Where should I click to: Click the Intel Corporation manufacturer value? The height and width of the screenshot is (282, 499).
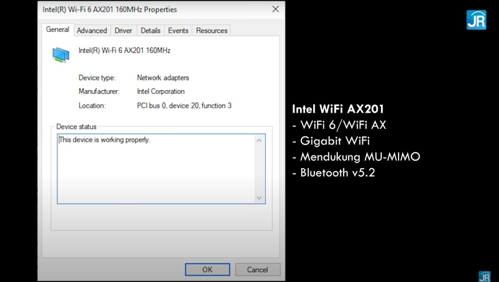(160, 92)
